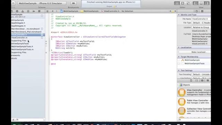Select the Version editor button
The height and width of the screenshot is (125, 222).
tap(188, 3)
